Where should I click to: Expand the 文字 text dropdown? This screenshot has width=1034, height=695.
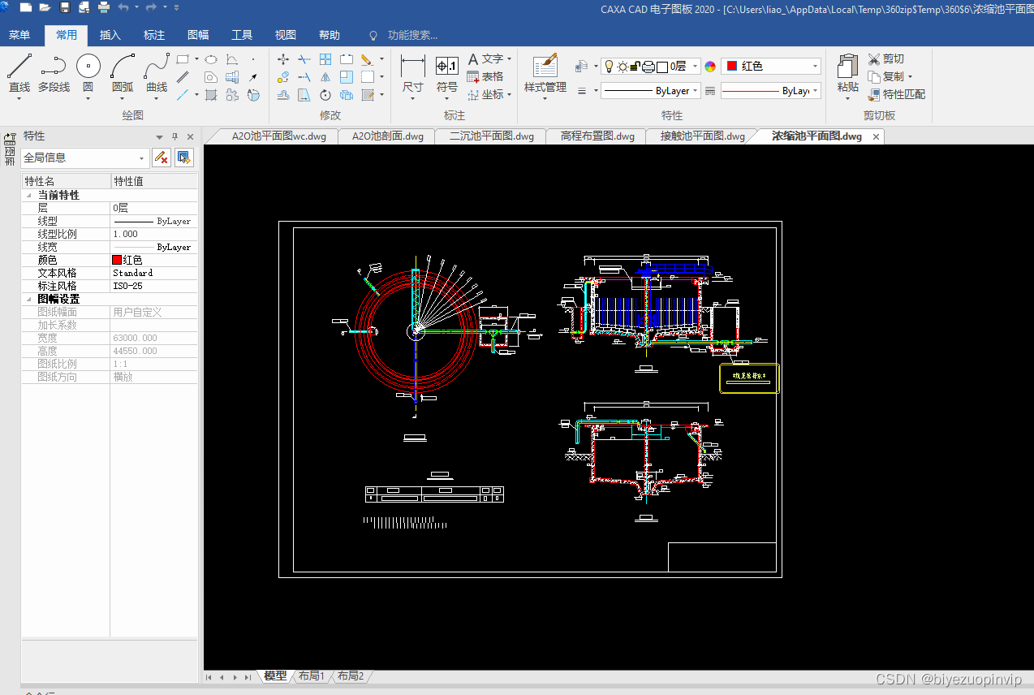(x=509, y=59)
